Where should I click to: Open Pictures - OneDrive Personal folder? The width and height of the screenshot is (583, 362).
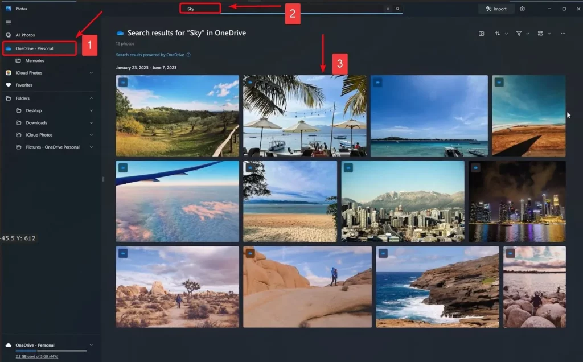pos(52,147)
